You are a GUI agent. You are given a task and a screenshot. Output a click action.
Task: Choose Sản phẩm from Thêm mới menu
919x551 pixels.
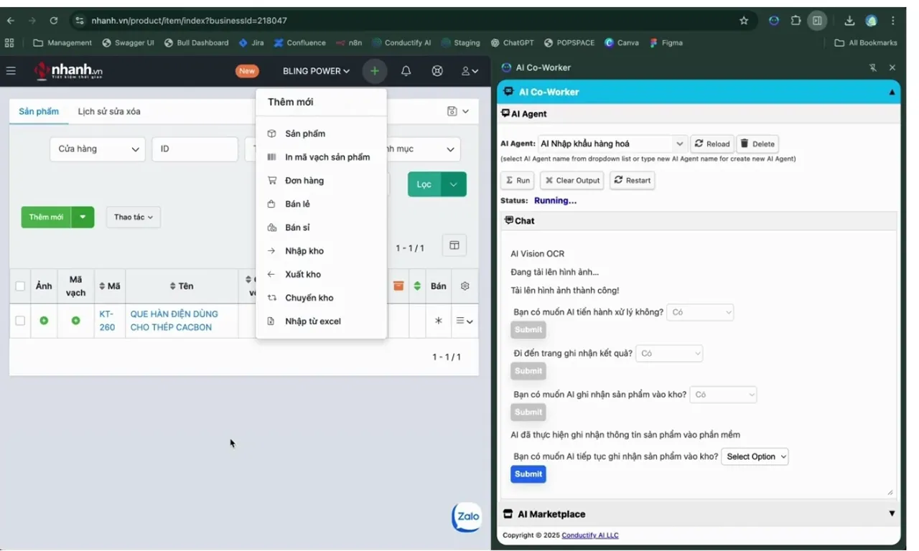coord(321,133)
